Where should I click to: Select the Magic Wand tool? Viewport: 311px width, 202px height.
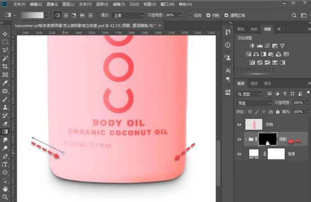tap(5, 58)
